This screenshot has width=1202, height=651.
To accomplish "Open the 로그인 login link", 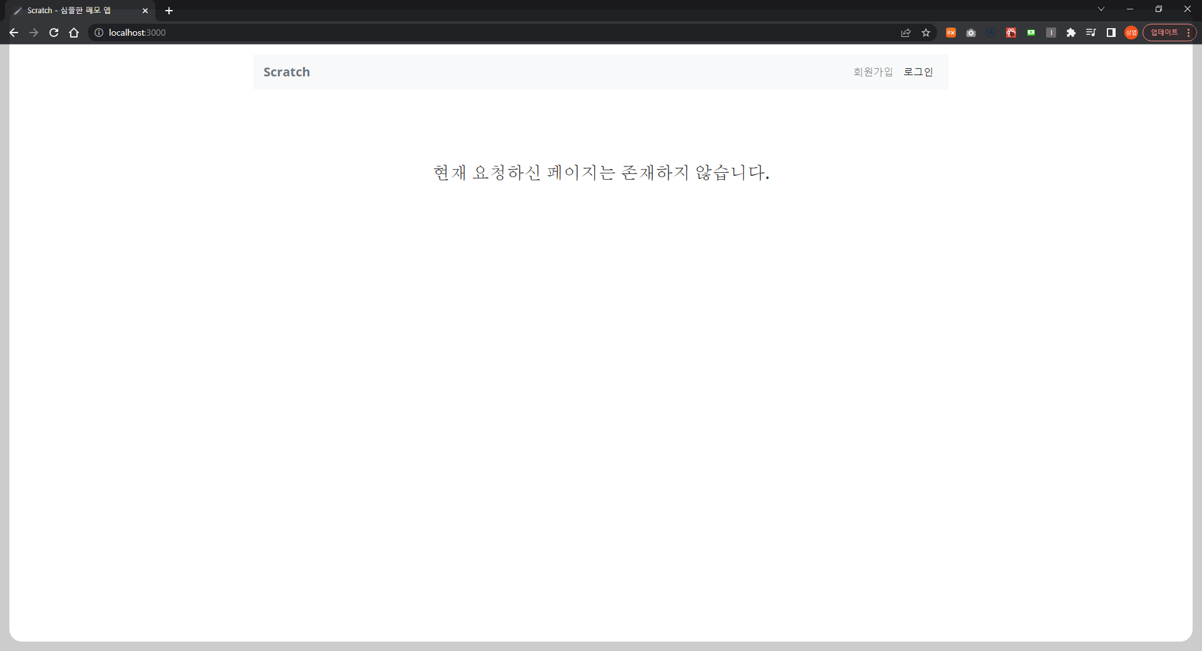I will (918, 72).
